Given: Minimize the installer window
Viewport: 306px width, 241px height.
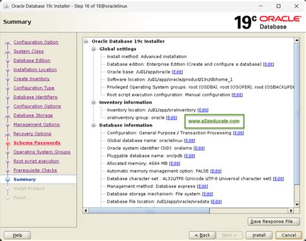Looking at the screenshot, I should tap(261, 6).
